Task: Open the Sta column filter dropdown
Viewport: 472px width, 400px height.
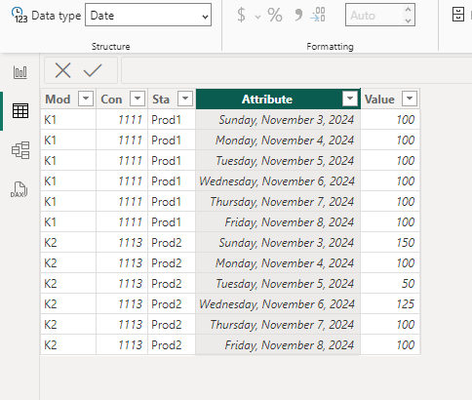Action: (185, 99)
